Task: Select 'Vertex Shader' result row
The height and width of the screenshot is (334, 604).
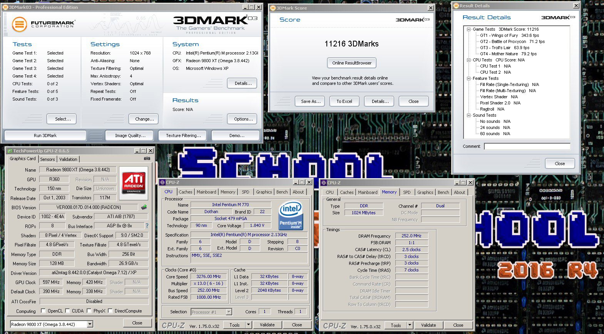Action: click(499, 97)
